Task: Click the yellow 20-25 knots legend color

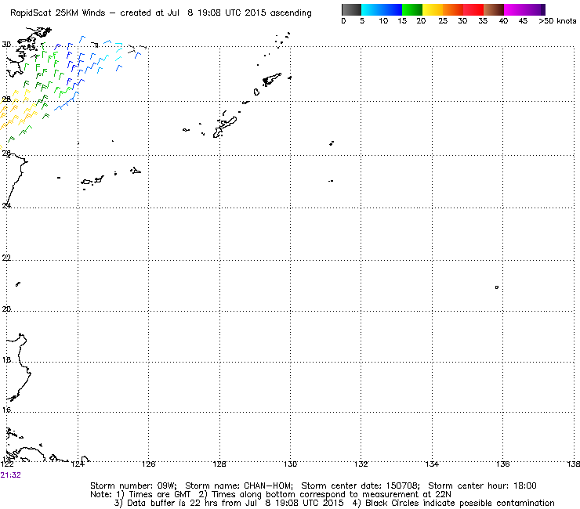Action: [433, 9]
